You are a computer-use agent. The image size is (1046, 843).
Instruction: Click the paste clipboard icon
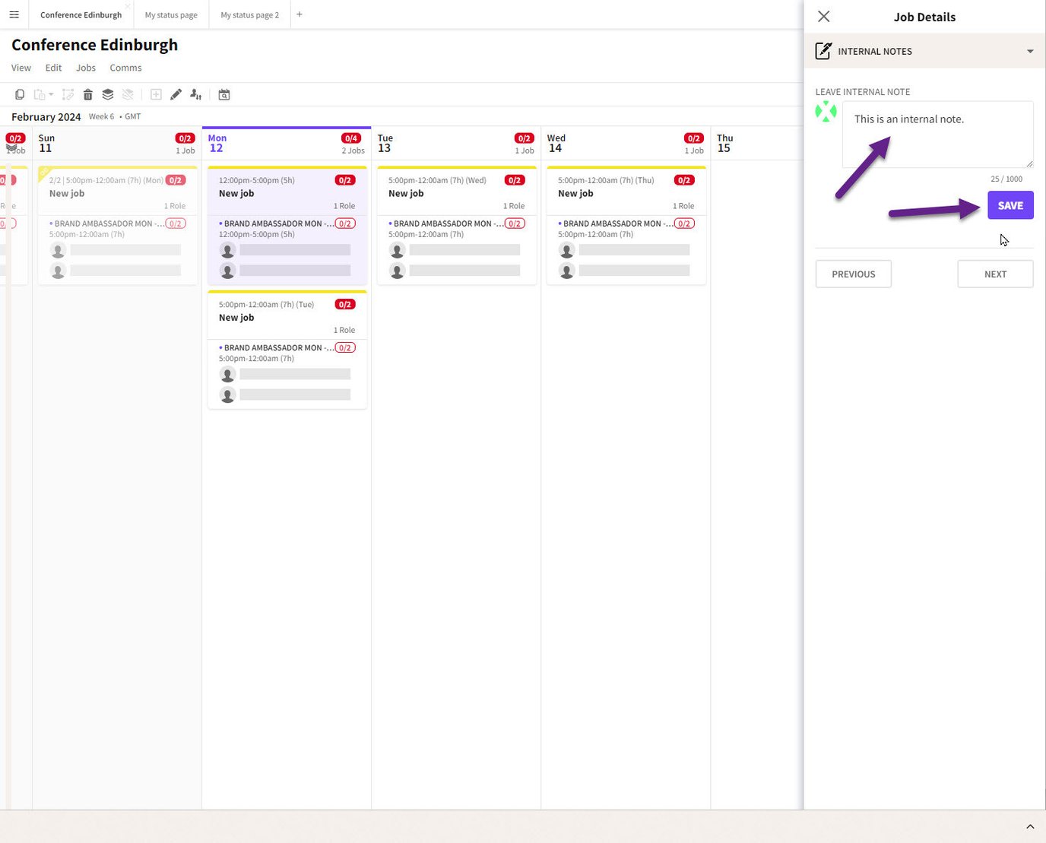40,94
